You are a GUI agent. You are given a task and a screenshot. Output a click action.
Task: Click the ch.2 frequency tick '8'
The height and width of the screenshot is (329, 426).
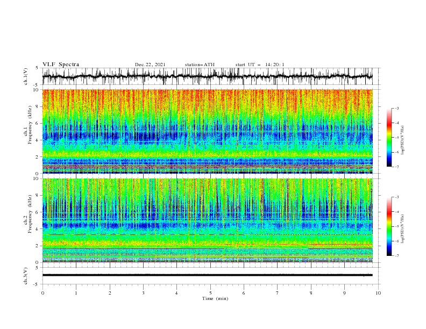38,195
